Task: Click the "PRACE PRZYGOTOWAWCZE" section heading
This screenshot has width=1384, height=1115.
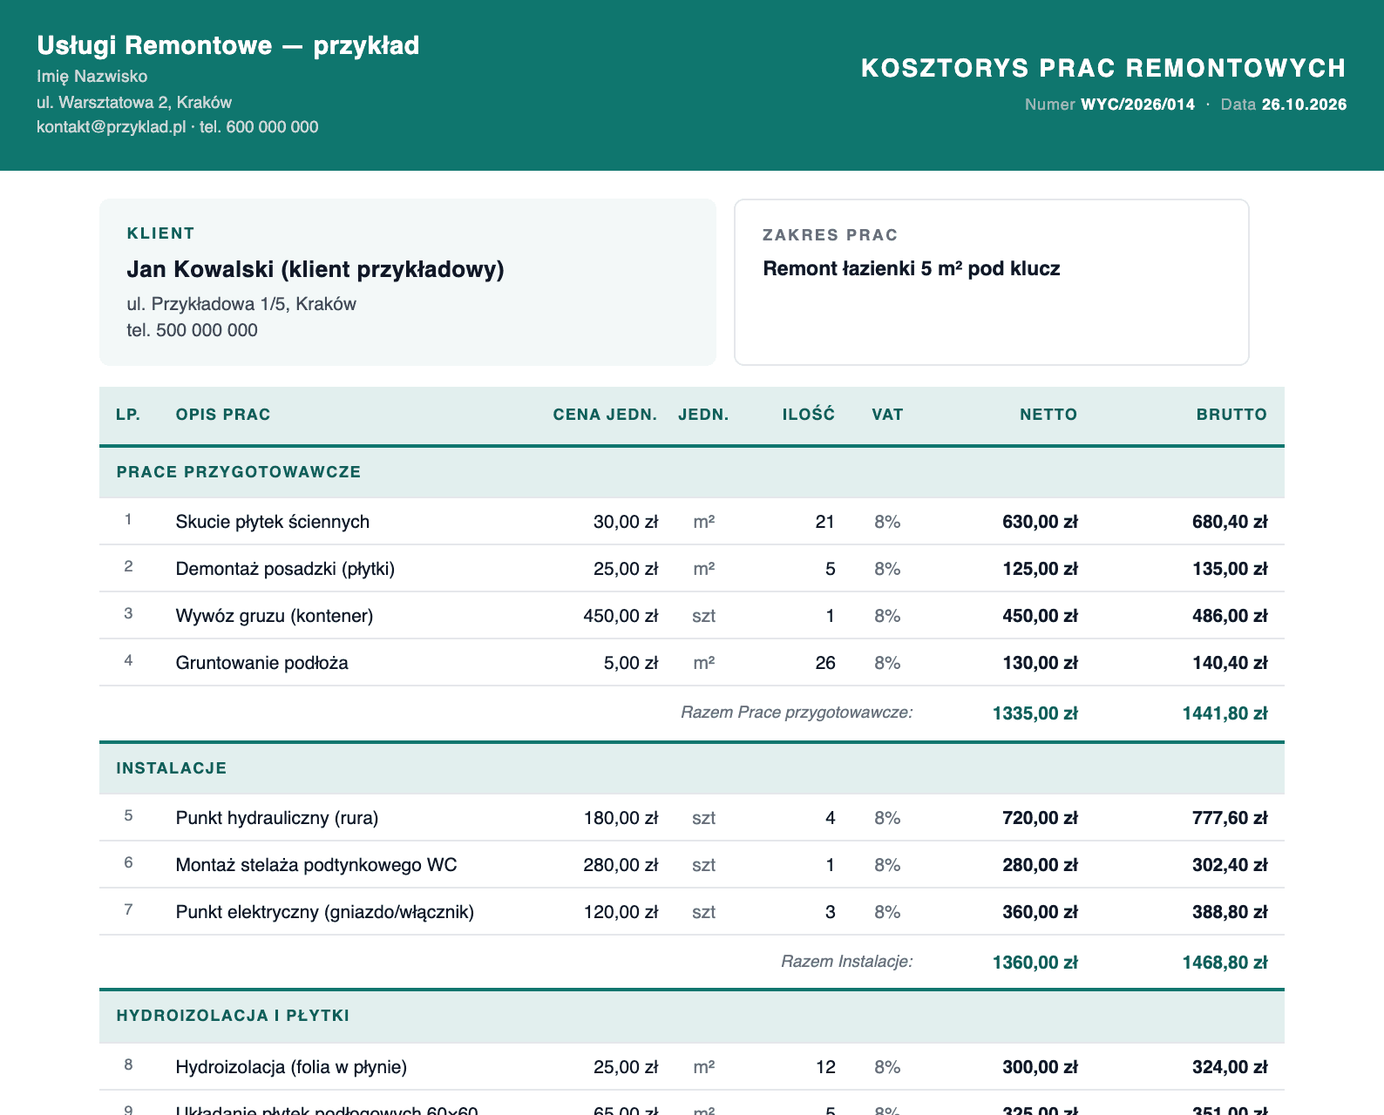Action: [239, 472]
